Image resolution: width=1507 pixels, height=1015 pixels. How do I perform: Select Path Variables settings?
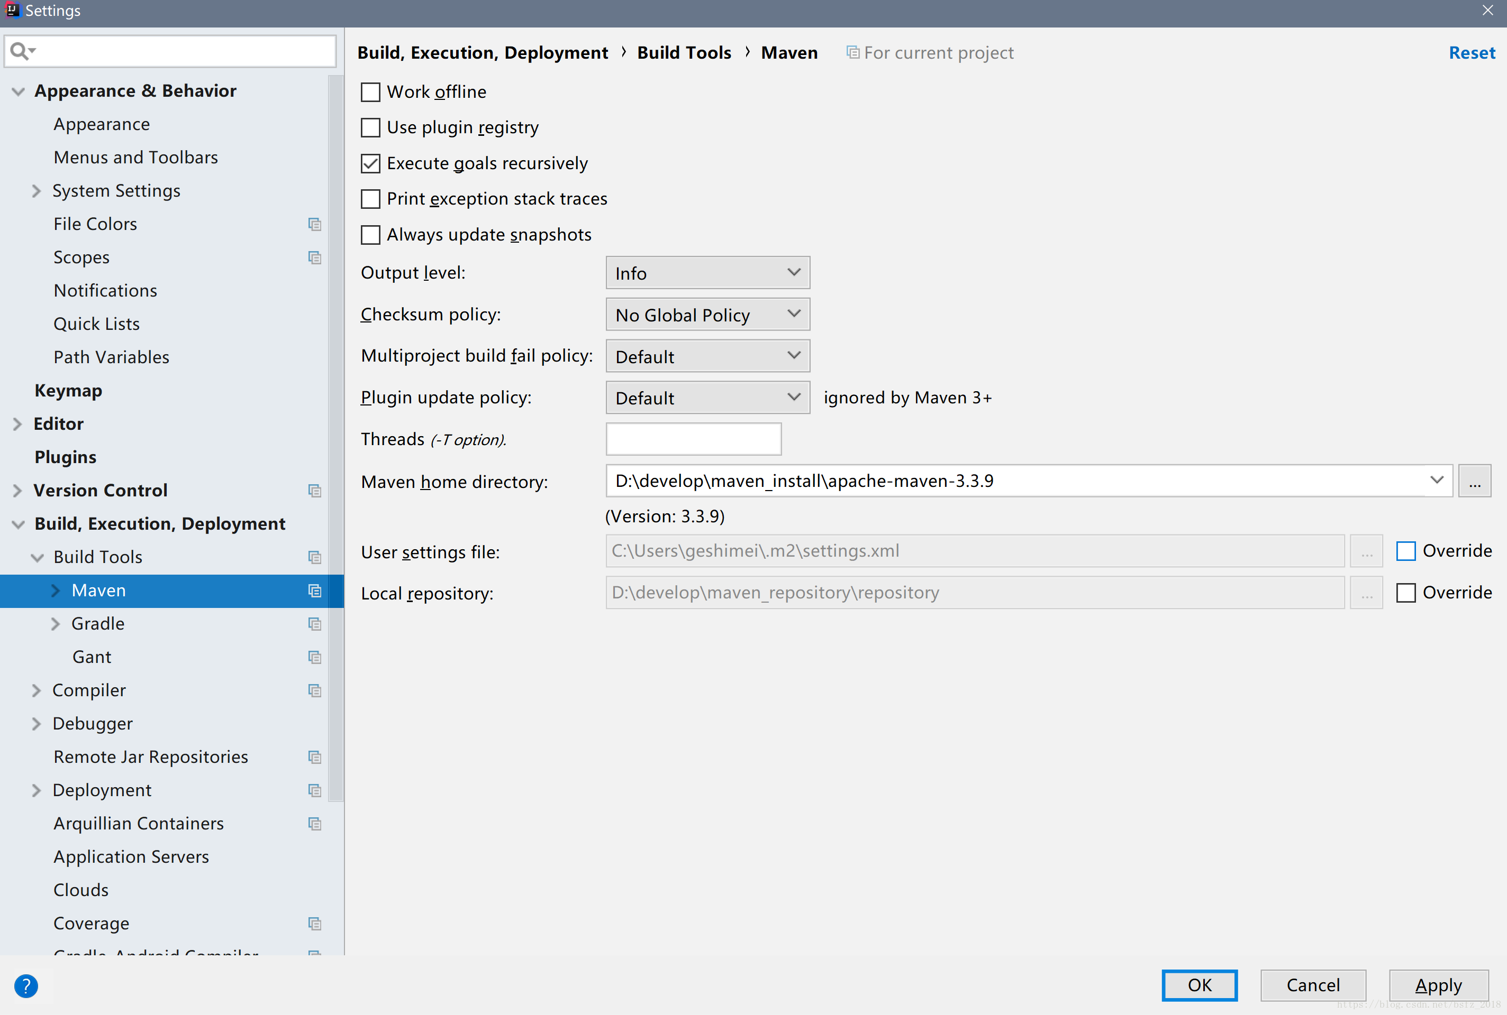point(111,357)
